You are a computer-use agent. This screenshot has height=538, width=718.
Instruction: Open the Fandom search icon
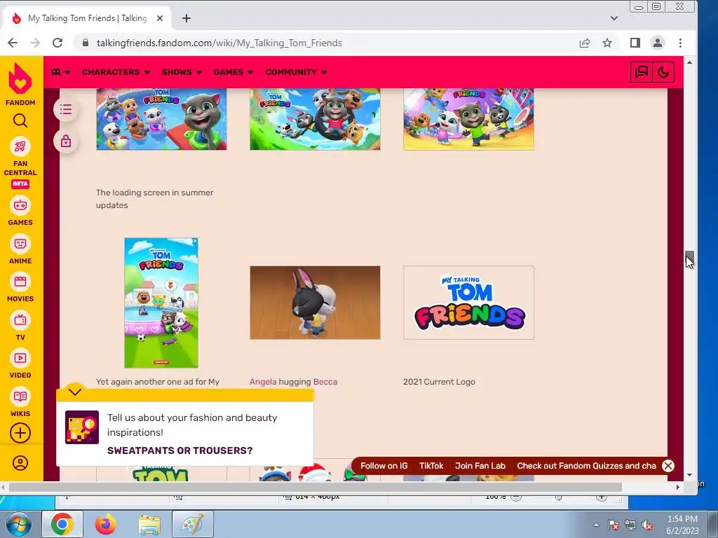20,120
